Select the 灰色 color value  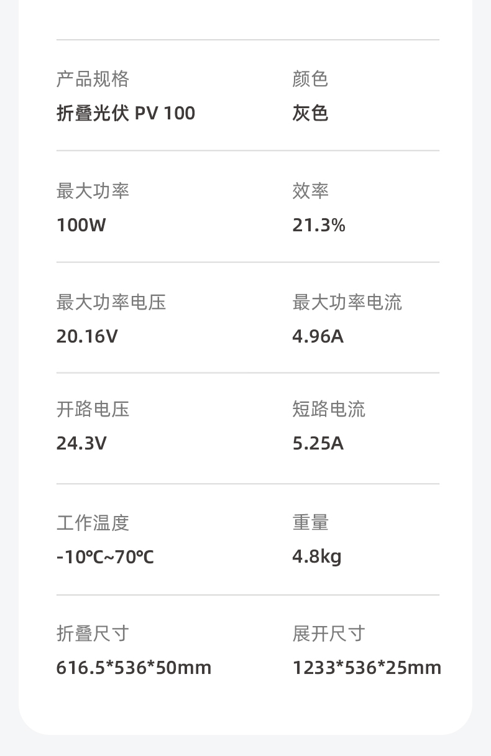point(310,113)
